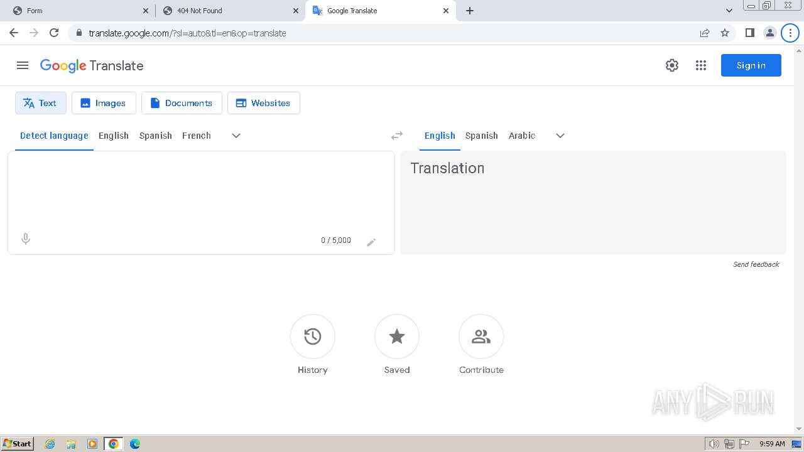Select Spanish as target language
Screen dimensions: 804x452
coord(482,136)
